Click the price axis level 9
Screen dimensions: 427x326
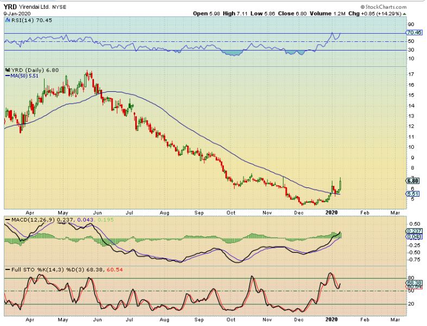[412, 158]
